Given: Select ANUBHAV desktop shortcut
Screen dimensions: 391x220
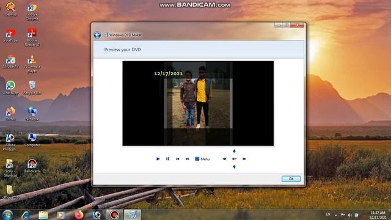Looking at the screenshot, I should click(10, 62).
